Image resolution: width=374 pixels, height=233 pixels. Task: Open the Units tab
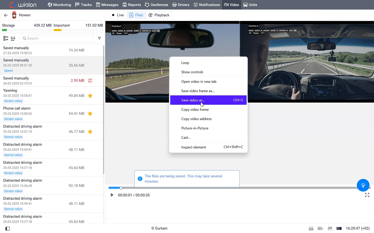[x=250, y=5]
